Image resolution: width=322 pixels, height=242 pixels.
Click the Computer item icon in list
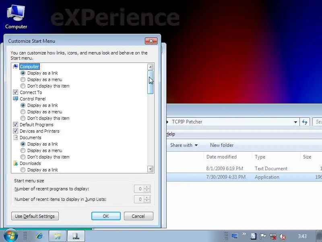click(x=15, y=67)
